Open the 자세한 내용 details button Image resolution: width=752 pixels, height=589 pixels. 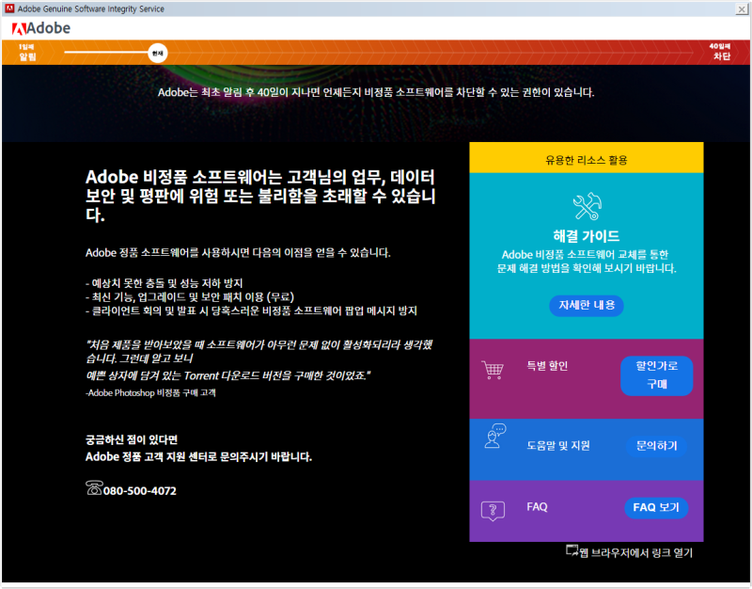point(587,305)
